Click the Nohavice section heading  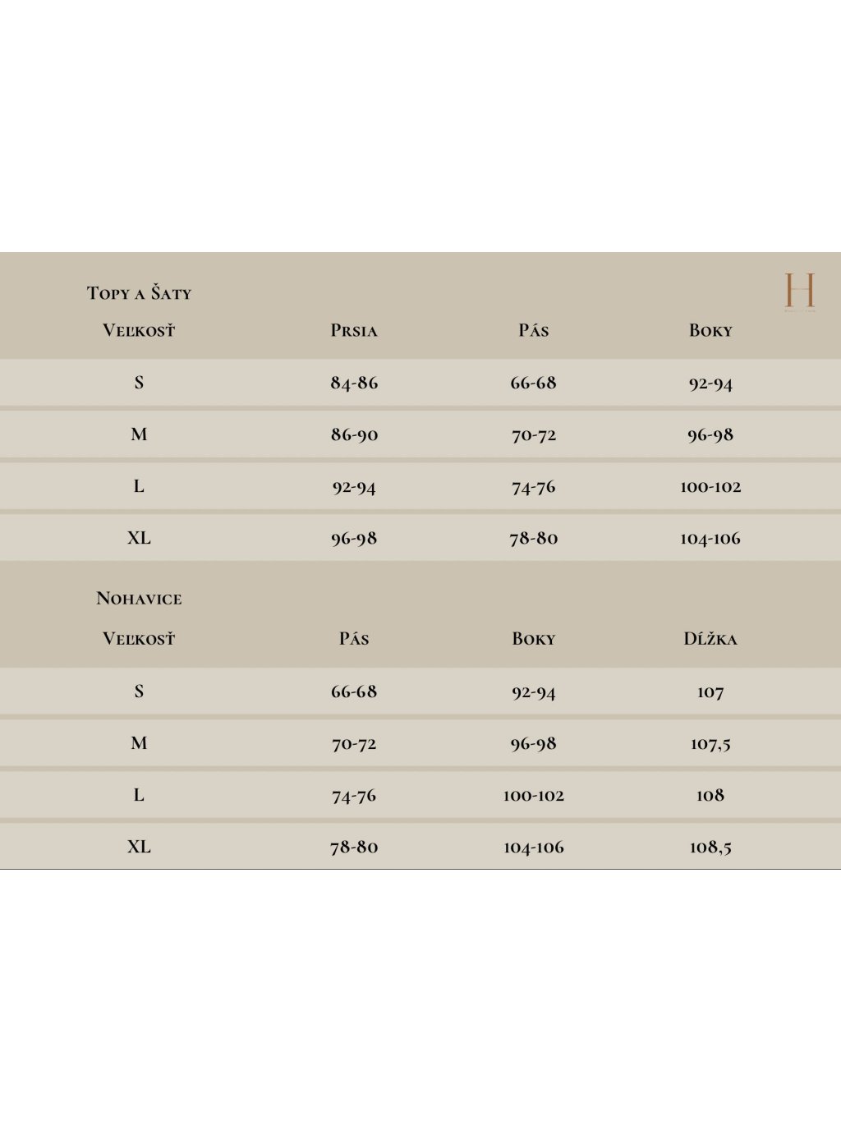click(x=139, y=599)
